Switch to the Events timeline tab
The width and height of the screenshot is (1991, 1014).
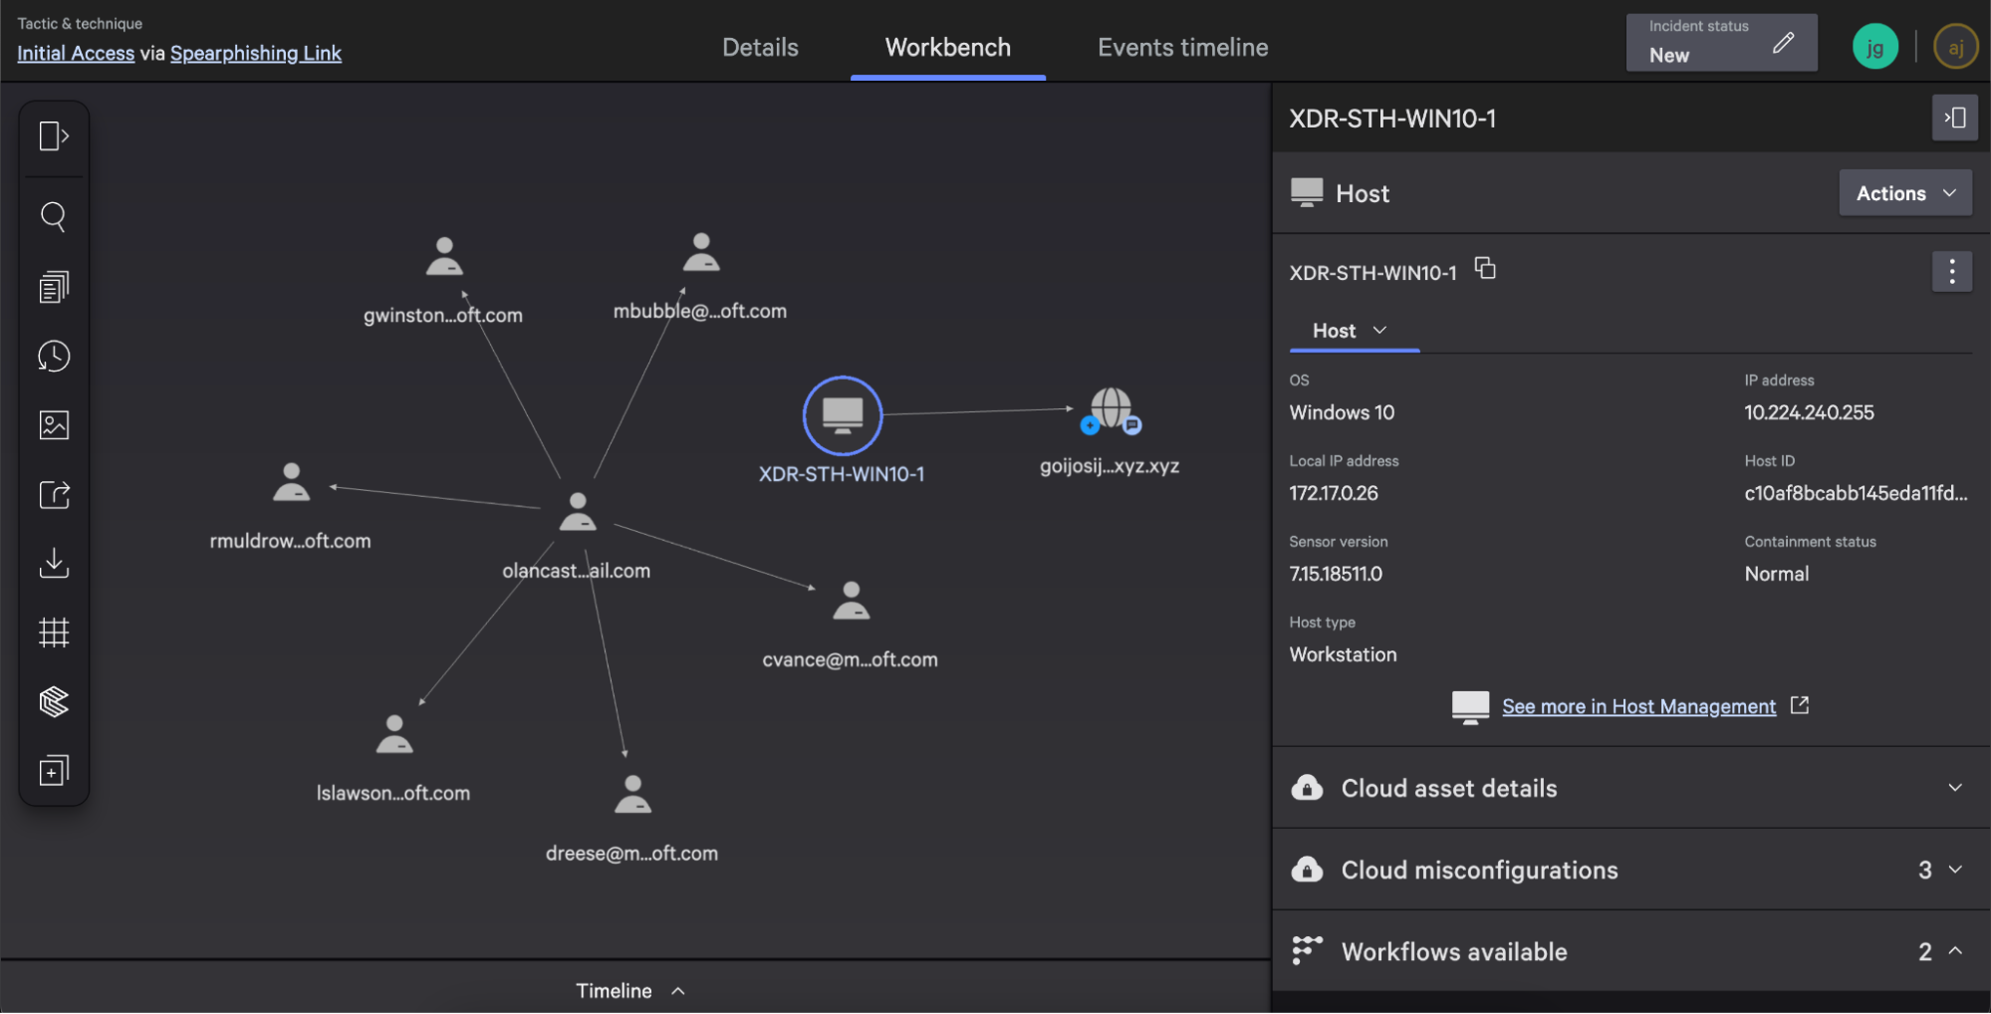pos(1182,48)
